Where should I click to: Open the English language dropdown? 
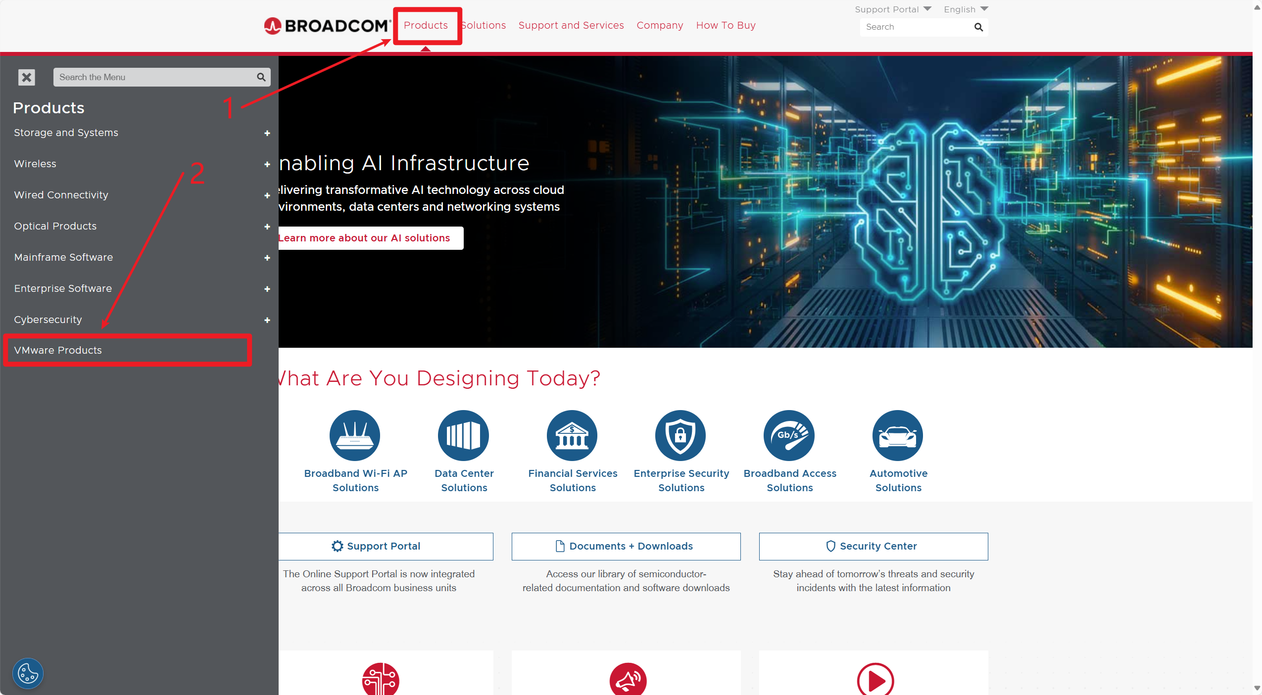click(966, 9)
